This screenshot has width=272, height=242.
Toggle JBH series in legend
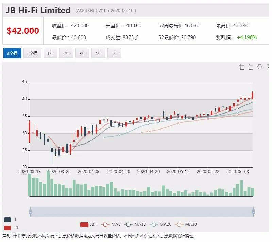click(89, 224)
